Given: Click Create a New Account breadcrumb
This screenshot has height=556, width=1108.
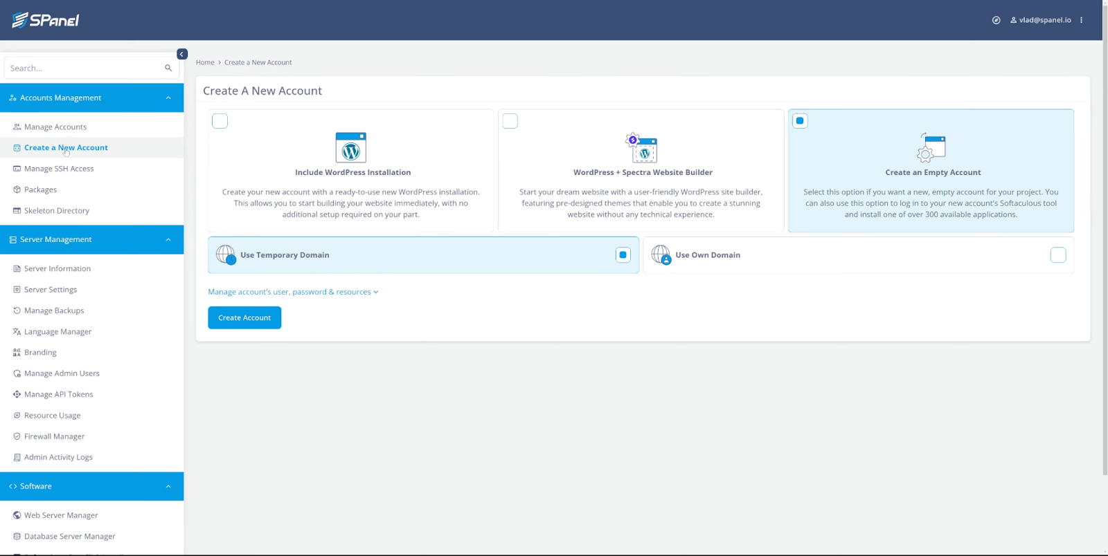Looking at the screenshot, I should coord(258,62).
